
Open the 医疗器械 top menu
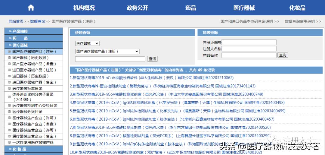click(x=244, y=8)
